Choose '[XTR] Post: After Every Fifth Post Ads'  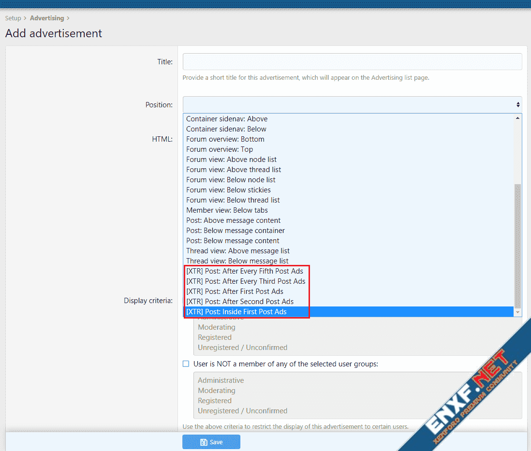coord(244,271)
